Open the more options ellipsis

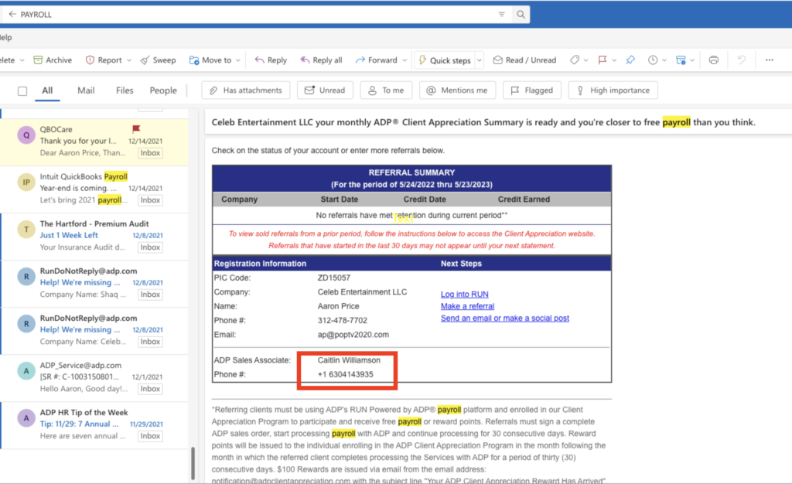pyautogui.click(x=770, y=60)
